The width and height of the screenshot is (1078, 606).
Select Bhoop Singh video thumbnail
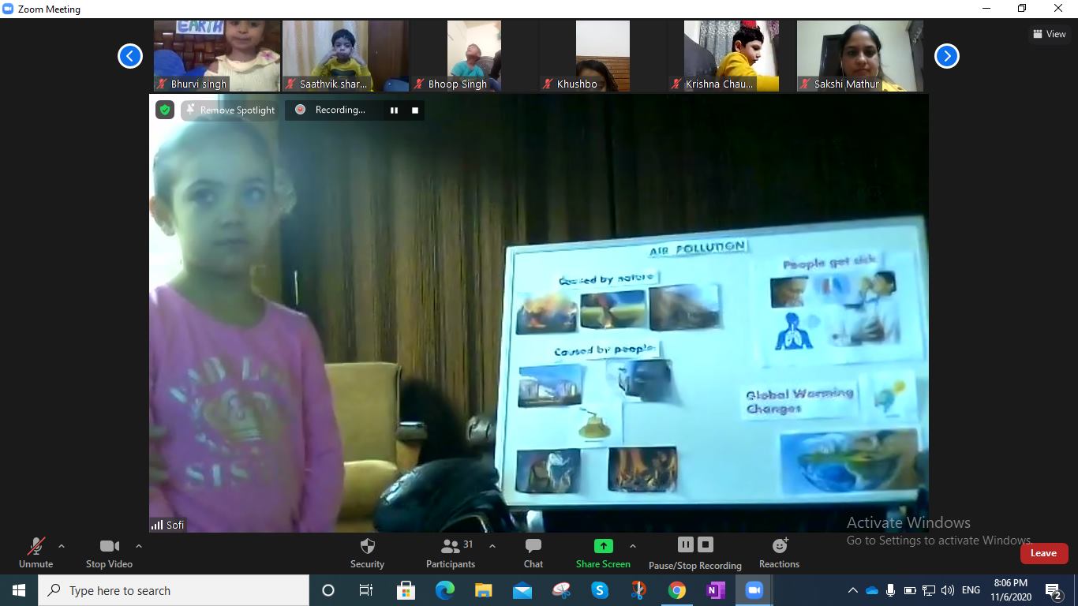tap(474, 56)
